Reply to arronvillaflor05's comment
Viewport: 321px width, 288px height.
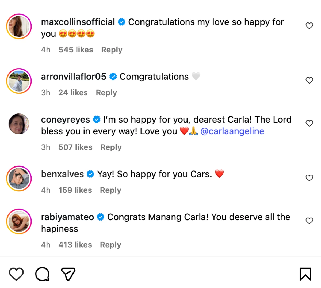click(106, 93)
